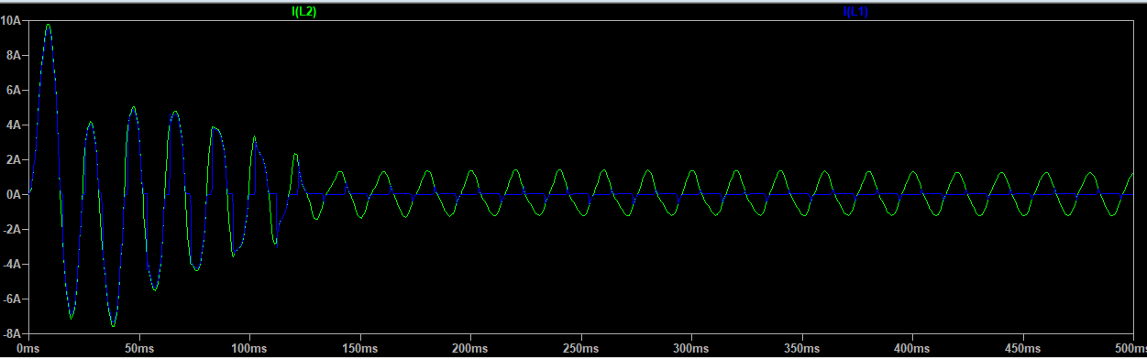Click the 50ms time axis label
The image size is (1147, 359).
click(x=138, y=350)
